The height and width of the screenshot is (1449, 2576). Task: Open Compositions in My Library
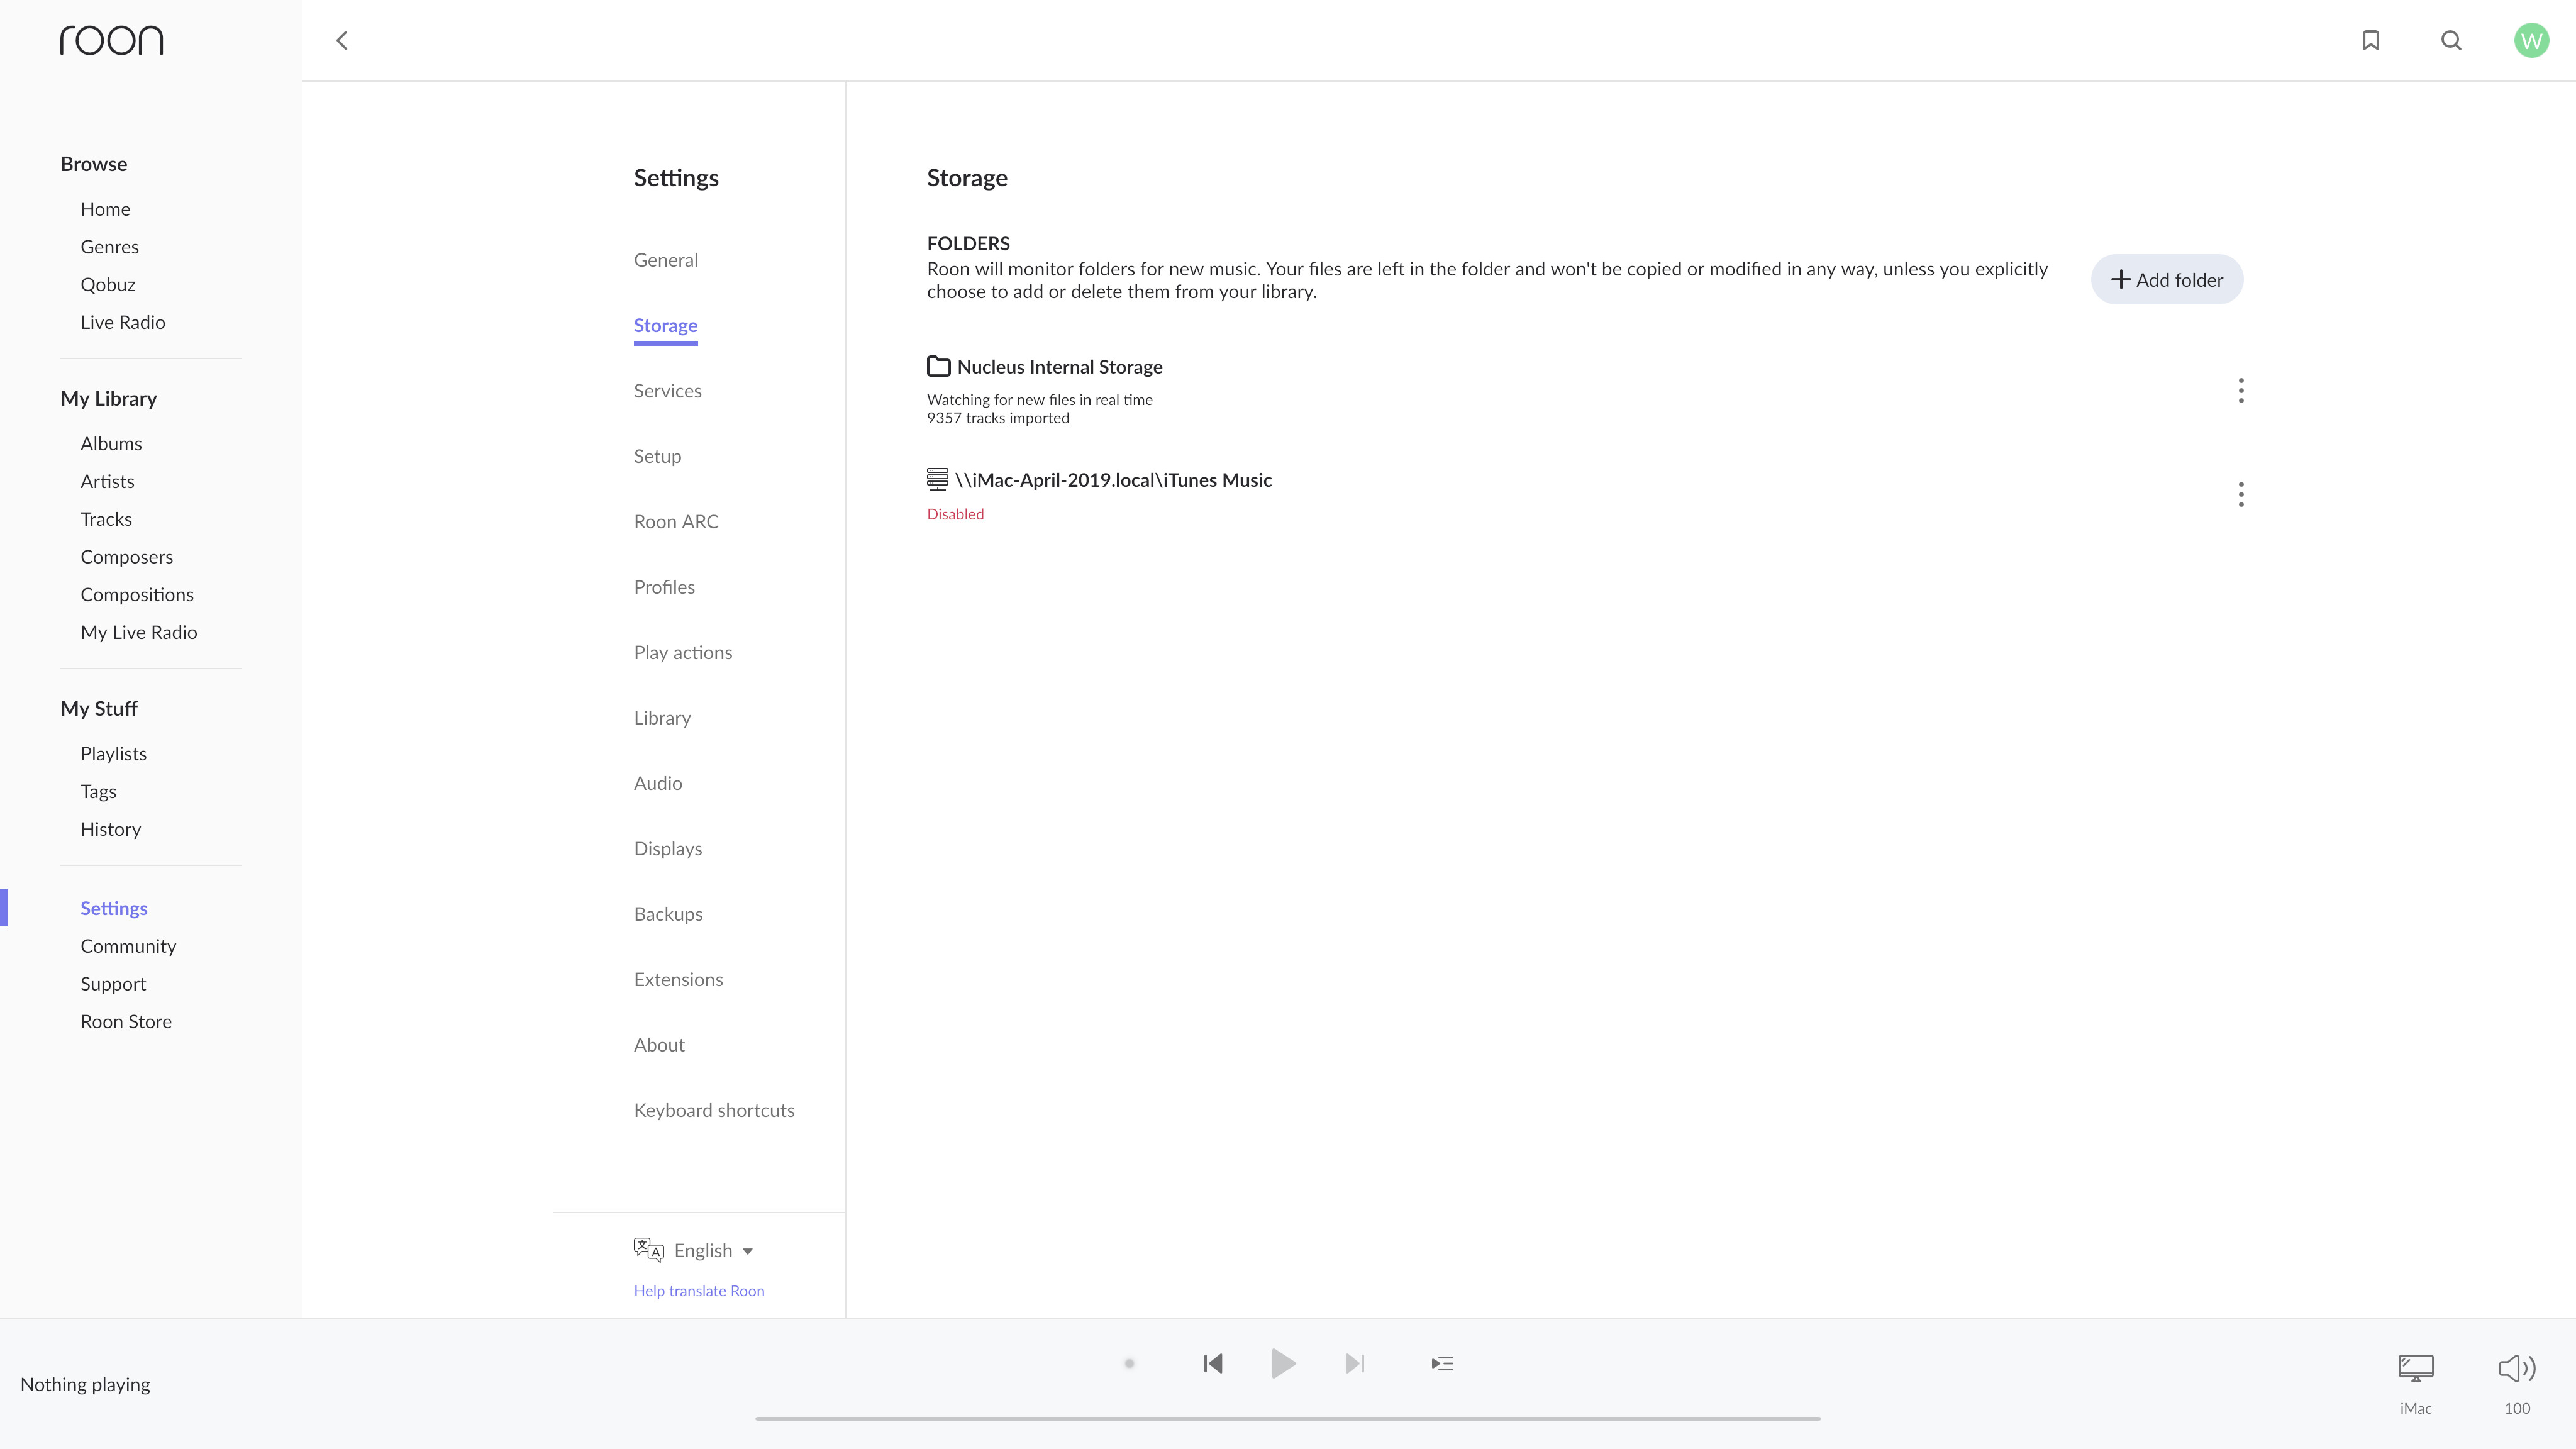pos(137,594)
